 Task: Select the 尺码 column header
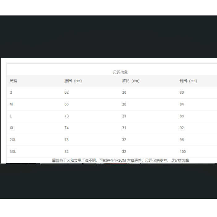[13, 81]
